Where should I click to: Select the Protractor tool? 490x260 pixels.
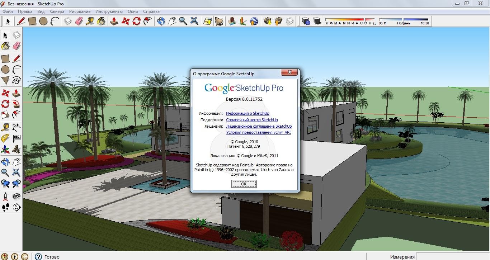tap(5, 138)
